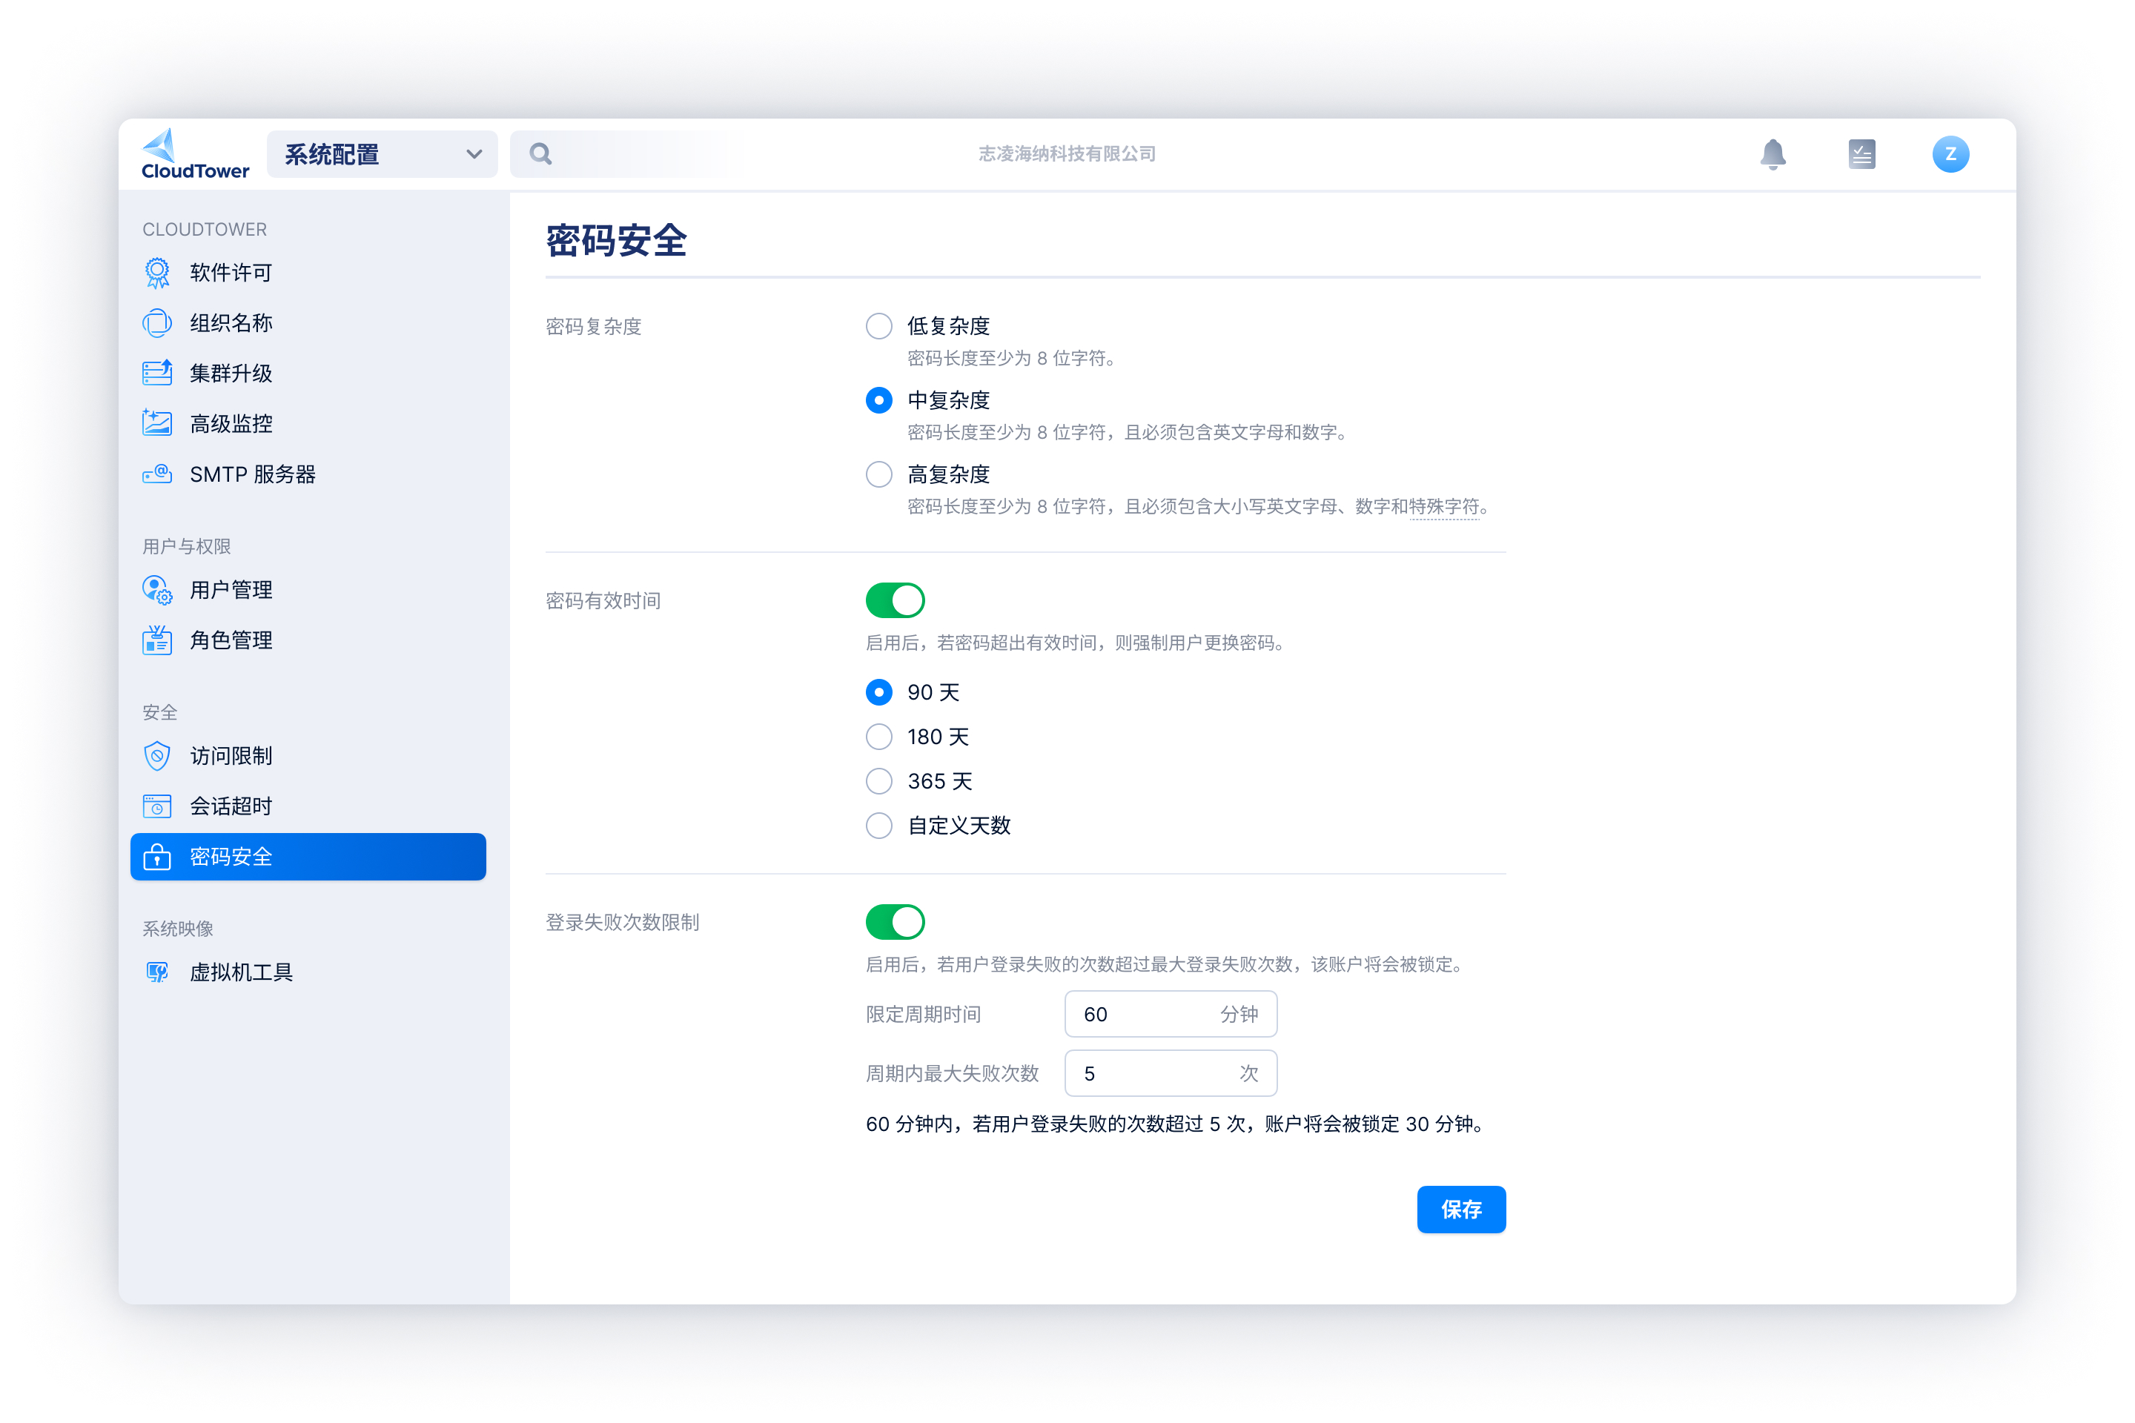The width and height of the screenshot is (2135, 1423).
Task: Go to 集群升级 page
Action: pos(308,373)
